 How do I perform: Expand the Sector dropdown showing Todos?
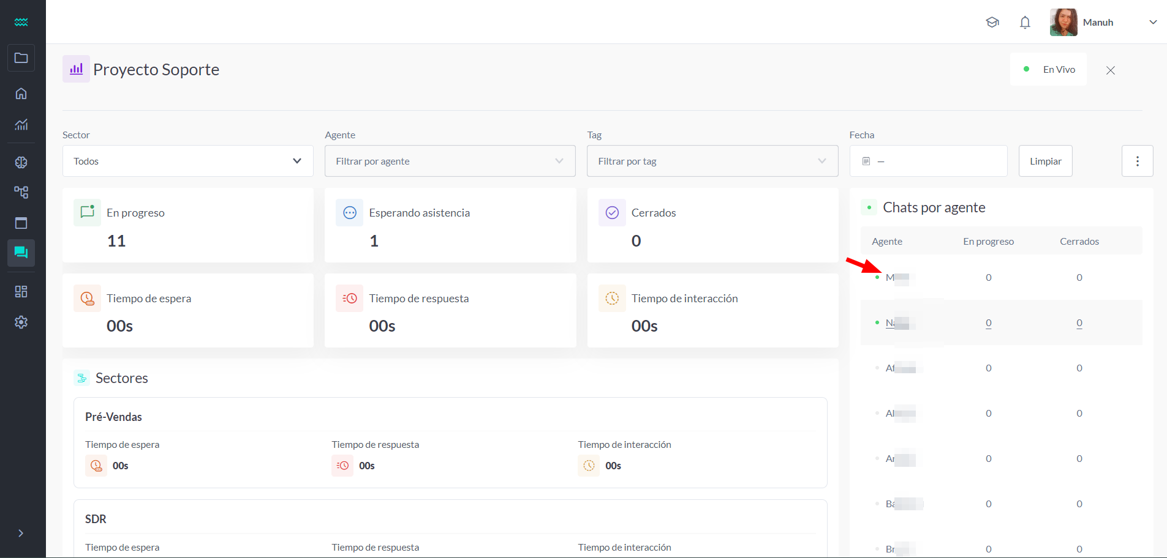click(x=187, y=161)
